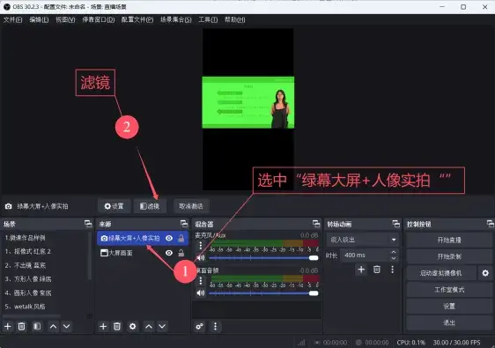Open source properties gear in sources toolbar
This screenshot has width=495, height=348.
click(x=133, y=326)
